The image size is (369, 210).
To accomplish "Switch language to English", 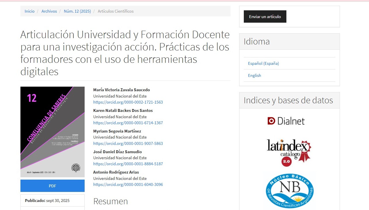I will coord(254,75).
